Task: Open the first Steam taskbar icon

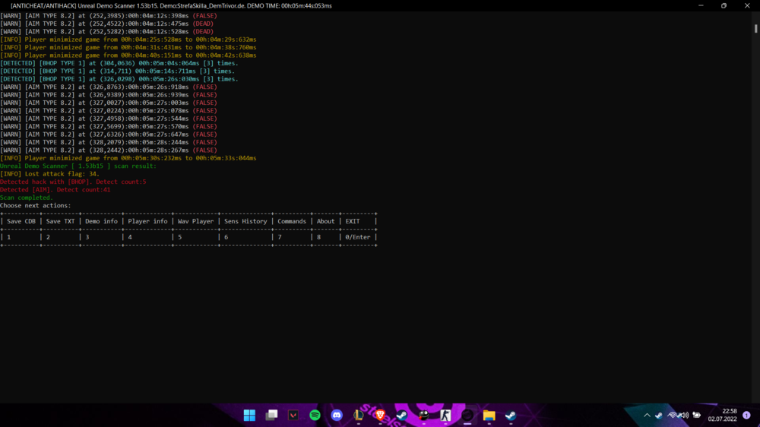Action: 402,416
